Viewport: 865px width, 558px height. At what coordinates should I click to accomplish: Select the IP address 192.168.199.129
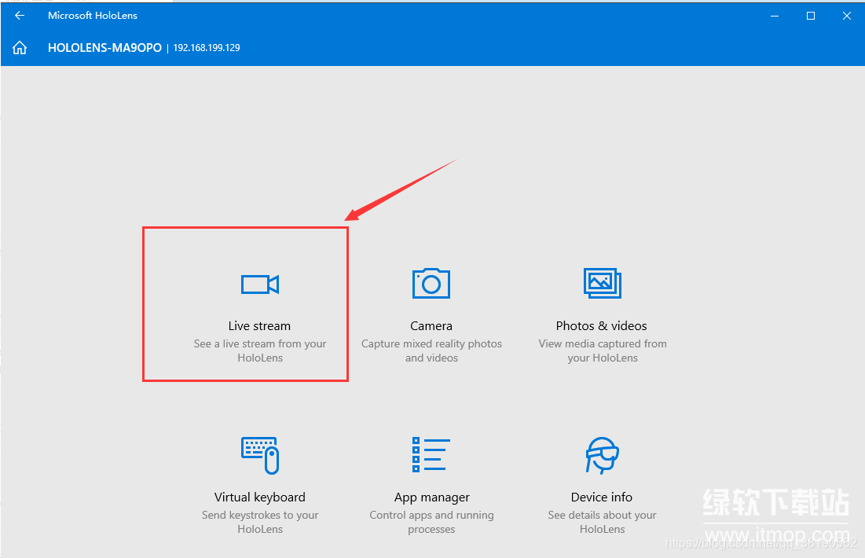tap(207, 48)
